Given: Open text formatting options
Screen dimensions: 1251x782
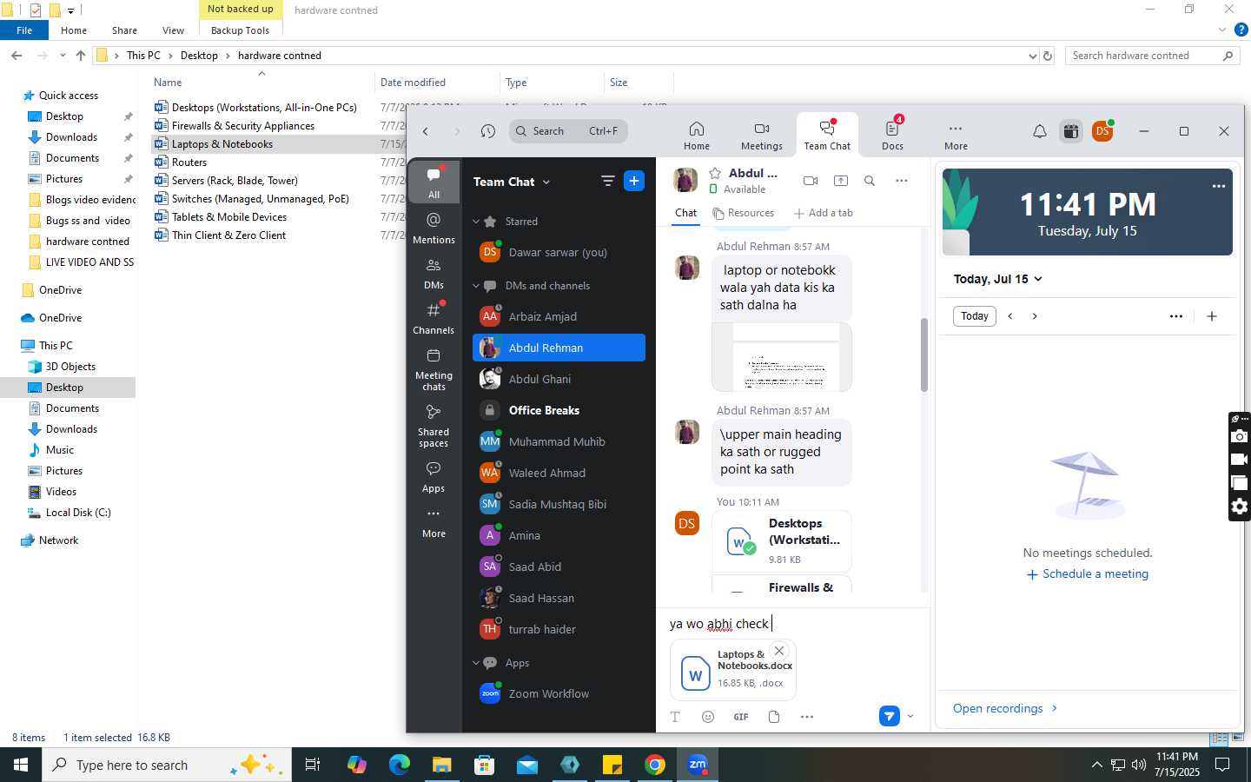Looking at the screenshot, I should click(x=675, y=717).
